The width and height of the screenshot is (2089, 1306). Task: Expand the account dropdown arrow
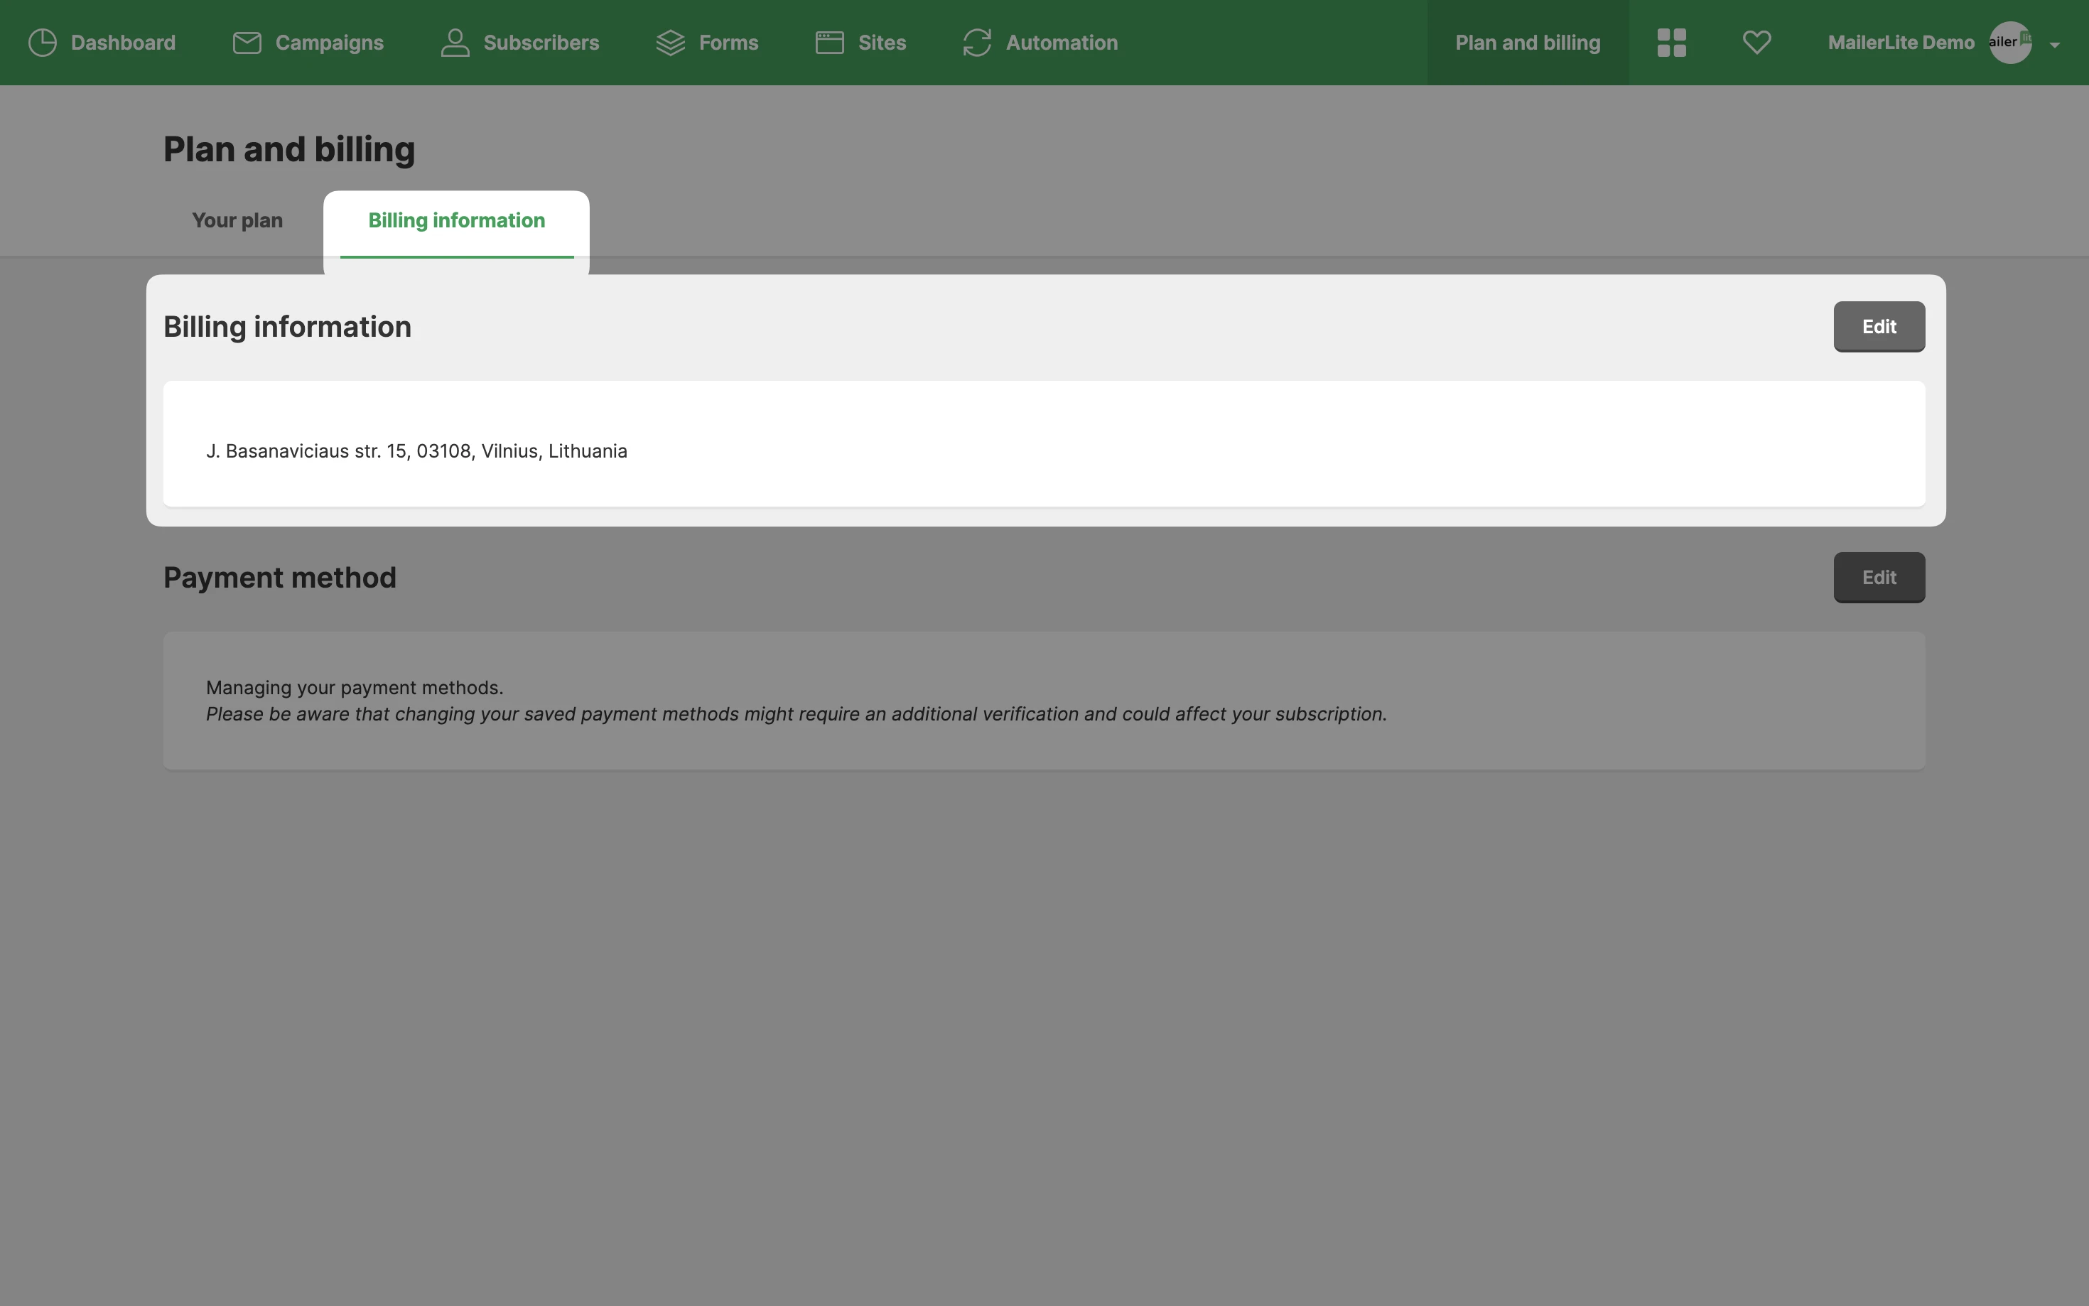pyautogui.click(x=2054, y=45)
